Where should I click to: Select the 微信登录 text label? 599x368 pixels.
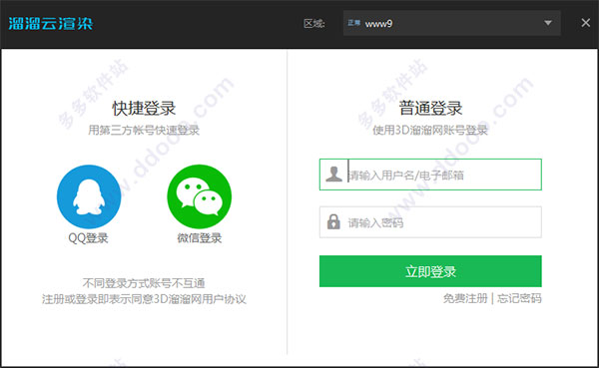(x=199, y=238)
